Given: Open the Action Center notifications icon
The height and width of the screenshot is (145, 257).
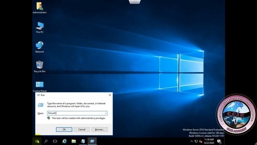Looking at the screenshot, I should (x=219, y=141).
